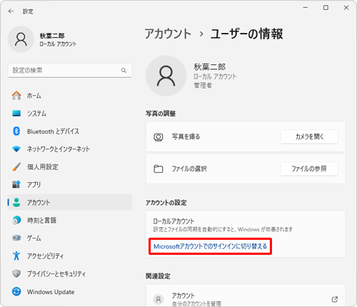The image size is (357, 307).
Task: Select ネットワークとインターネット item
Action: tap(70, 149)
